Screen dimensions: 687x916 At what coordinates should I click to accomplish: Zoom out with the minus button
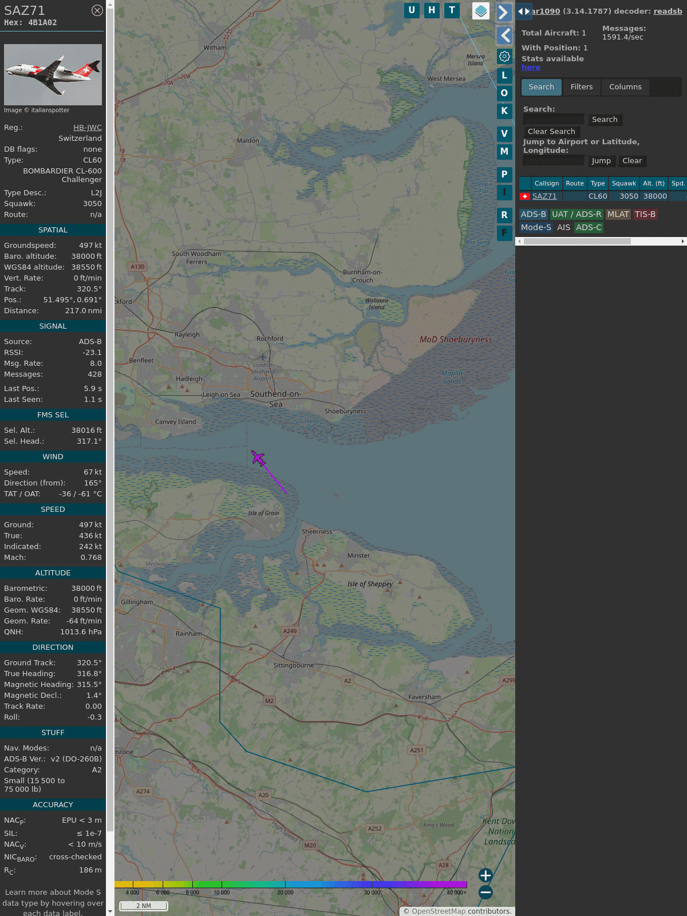pyautogui.click(x=485, y=892)
